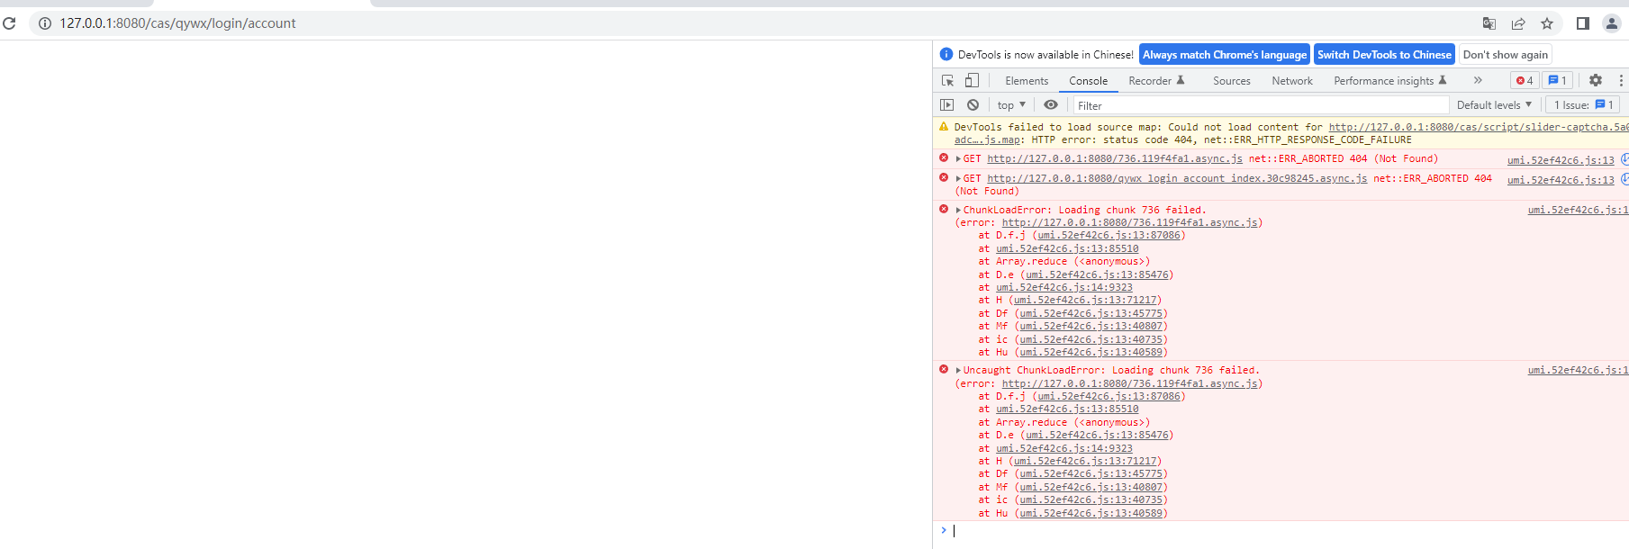
Task: Activate the inspect element picker icon
Action: tap(947, 80)
